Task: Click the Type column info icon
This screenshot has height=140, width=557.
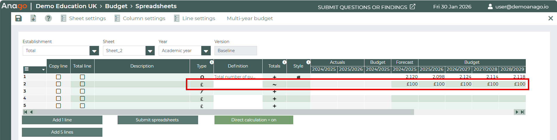Action: 212,62
